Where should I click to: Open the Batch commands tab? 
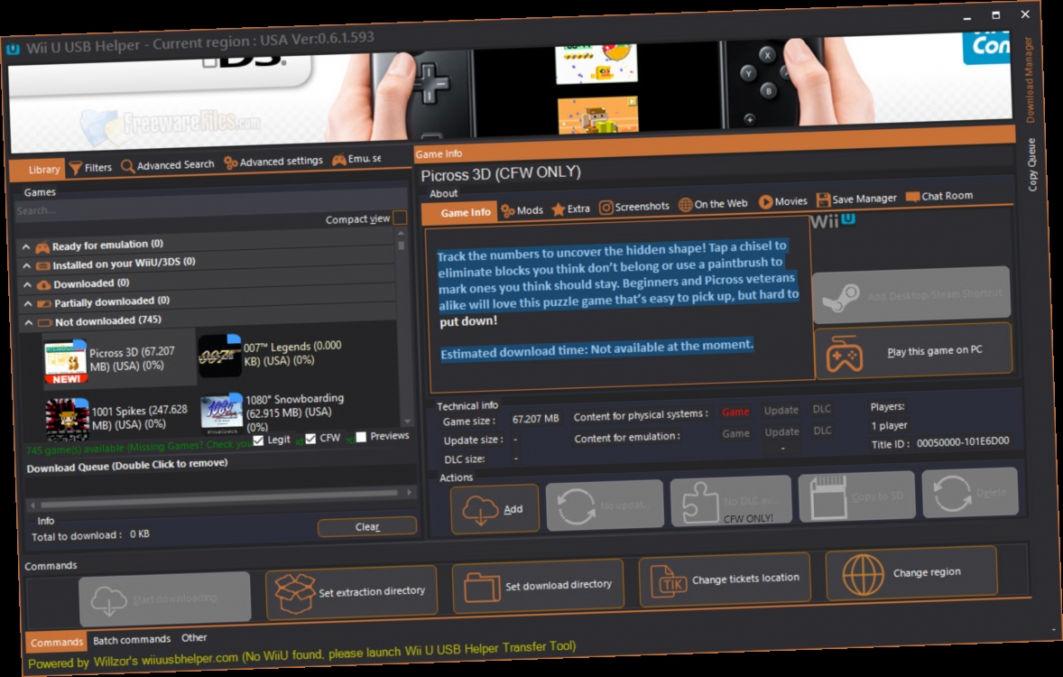[132, 640]
